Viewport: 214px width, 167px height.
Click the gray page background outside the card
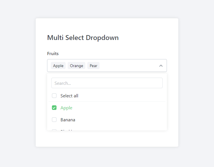(x=17, y=86)
